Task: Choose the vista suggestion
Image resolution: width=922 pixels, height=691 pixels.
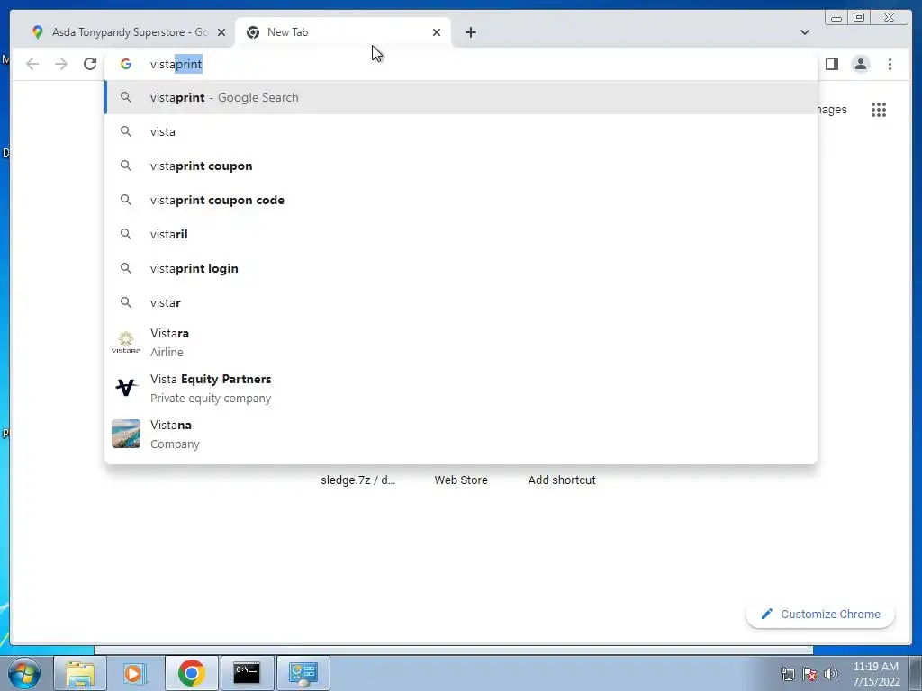Action: click(x=461, y=131)
